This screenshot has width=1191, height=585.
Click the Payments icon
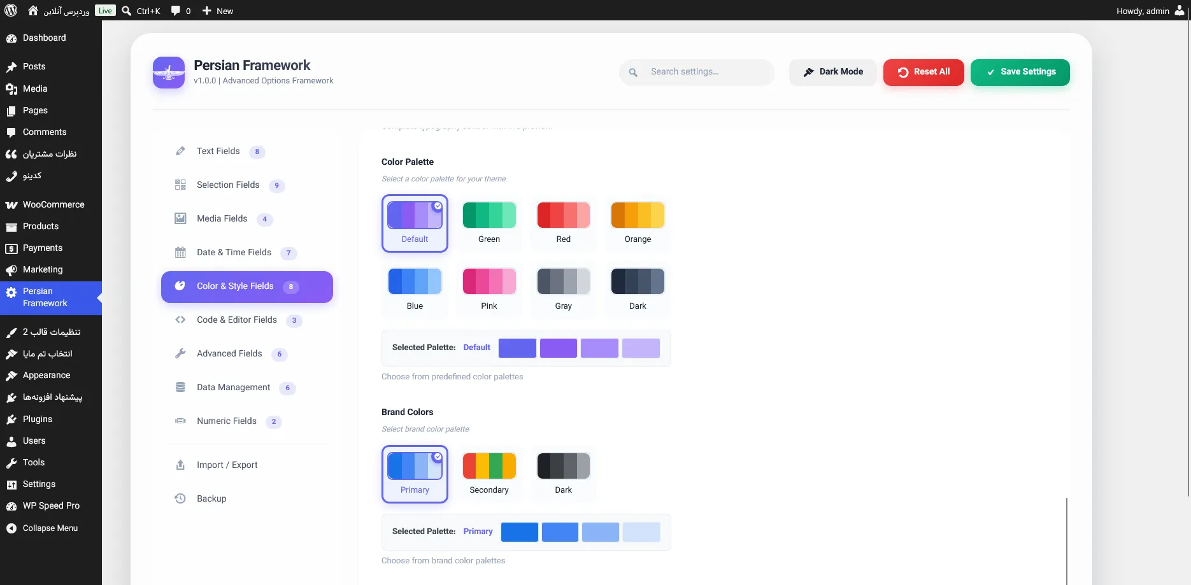pyautogui.click(x=11, y=248)
